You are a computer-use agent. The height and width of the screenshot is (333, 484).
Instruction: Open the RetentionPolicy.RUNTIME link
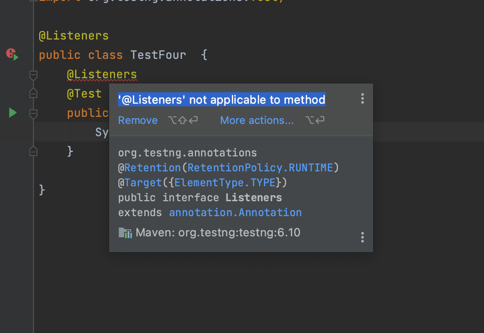pos(260,167)
